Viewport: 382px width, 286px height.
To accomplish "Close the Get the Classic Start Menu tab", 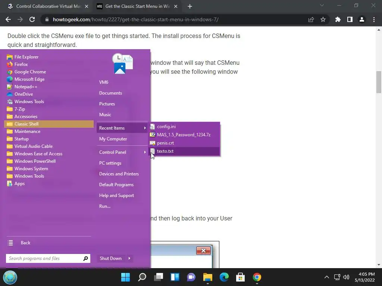I will coord(176,6).
